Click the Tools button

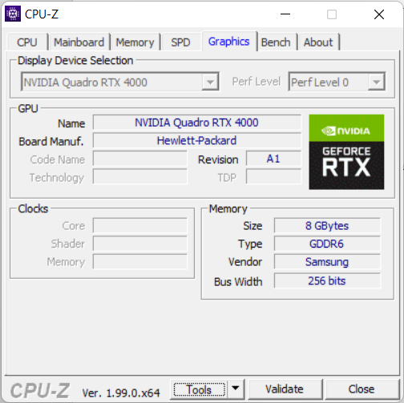click(200, 389)
